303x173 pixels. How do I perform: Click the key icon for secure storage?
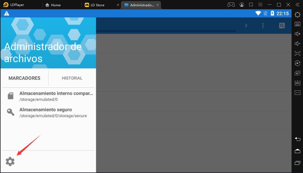(x=10, y=112)
